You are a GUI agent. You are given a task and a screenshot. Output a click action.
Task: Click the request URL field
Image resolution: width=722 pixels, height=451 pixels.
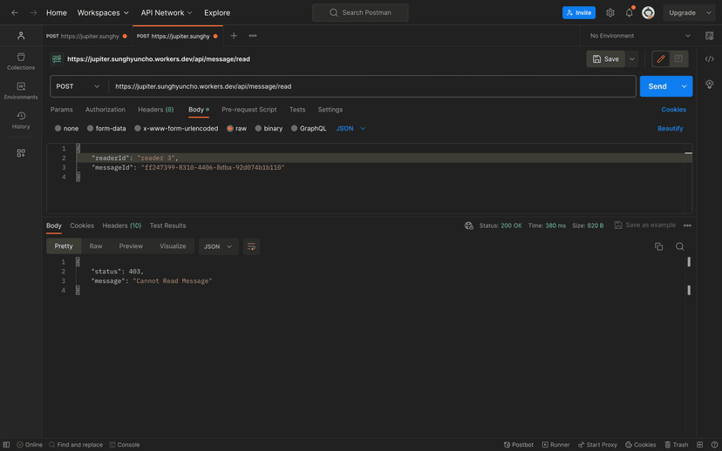point(371,86)
